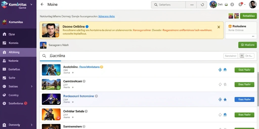
Task: Open the dots menu in the Rulouiane card
Action: click(x=253, y=36)
